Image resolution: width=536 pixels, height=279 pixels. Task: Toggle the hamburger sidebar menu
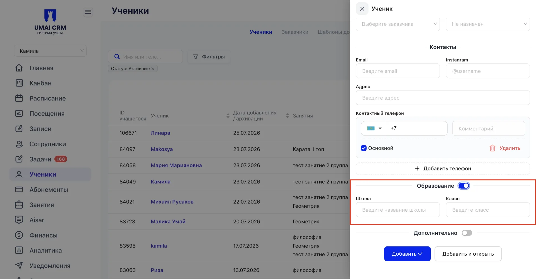tap(88, 12)
